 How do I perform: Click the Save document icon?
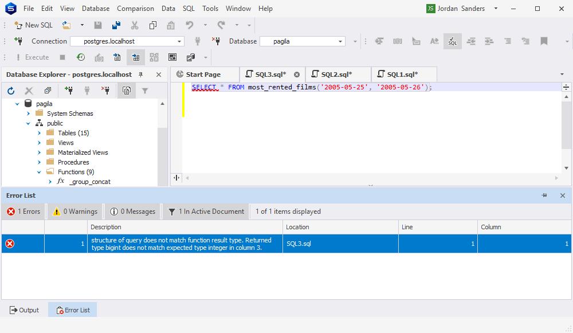pyautogui.click(x=98, y=25)
